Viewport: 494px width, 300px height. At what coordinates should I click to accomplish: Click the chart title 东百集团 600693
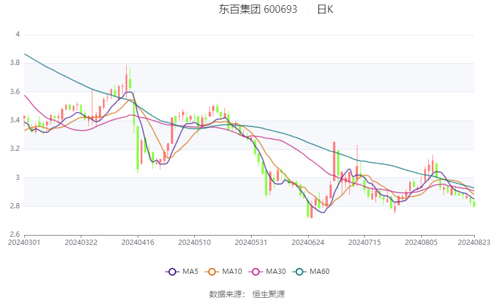[x=257, y=9]
